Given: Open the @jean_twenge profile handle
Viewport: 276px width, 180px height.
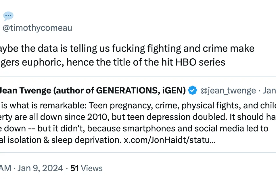Looking at the screenshot, I should coord(228,91).
